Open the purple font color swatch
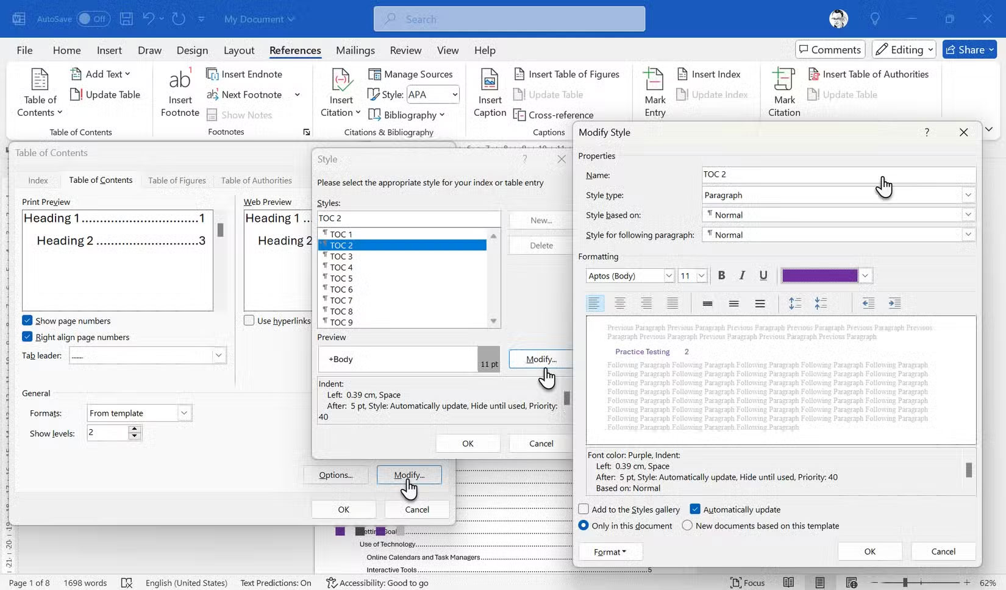1006x590 pixels. [x=820, y=275]
